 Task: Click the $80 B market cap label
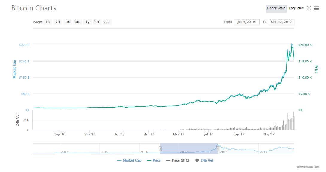pyautogui.click(x=25, y=94)
